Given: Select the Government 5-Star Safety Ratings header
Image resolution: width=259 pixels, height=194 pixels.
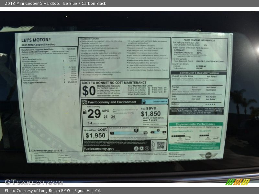Looking at the screenshot, I should click(x=198, y=73).
